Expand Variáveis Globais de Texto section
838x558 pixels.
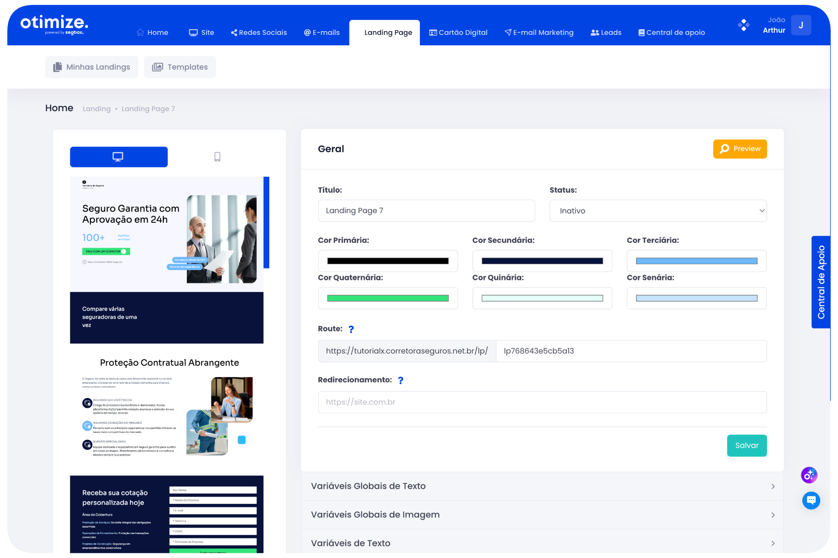click(542, 486)
